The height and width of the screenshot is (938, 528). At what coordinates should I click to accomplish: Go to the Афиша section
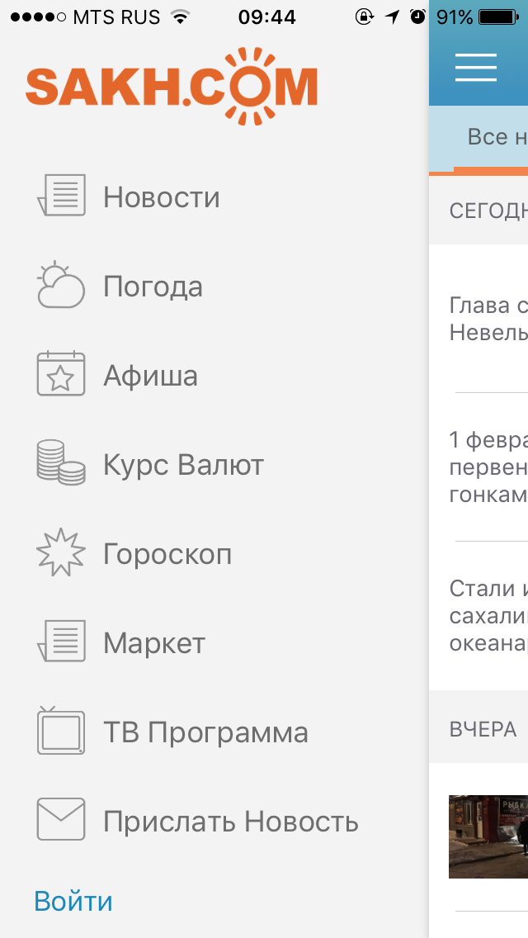pos(151,376)
